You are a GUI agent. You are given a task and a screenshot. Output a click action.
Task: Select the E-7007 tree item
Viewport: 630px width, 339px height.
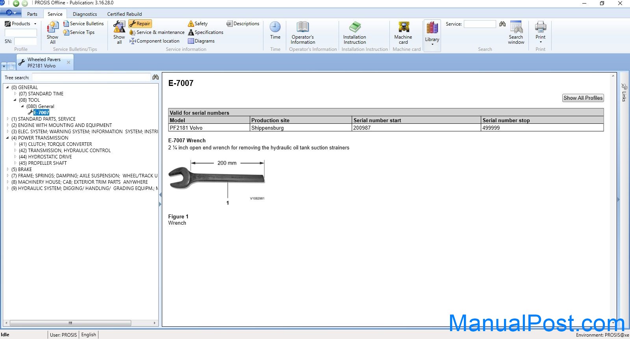(x=41, y=113)
